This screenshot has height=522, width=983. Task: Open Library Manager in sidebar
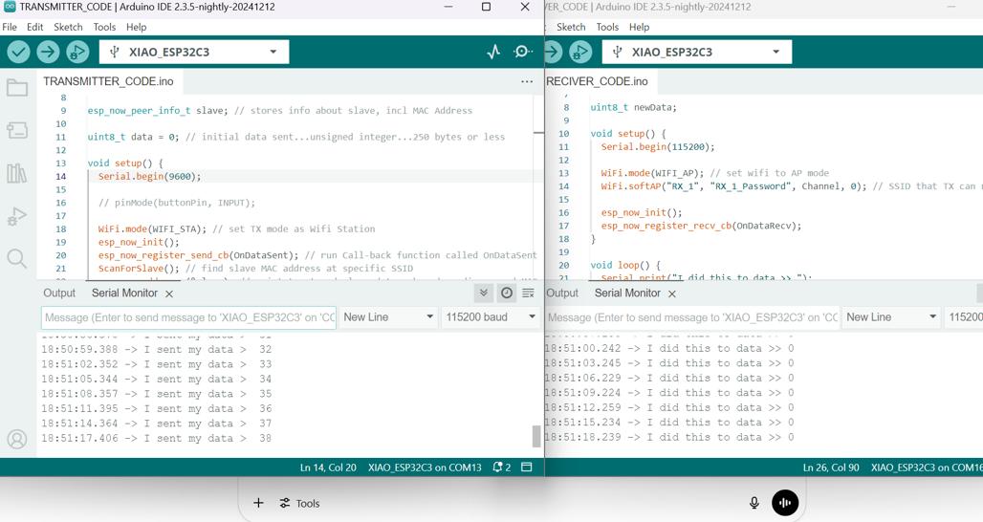[17, 173]
